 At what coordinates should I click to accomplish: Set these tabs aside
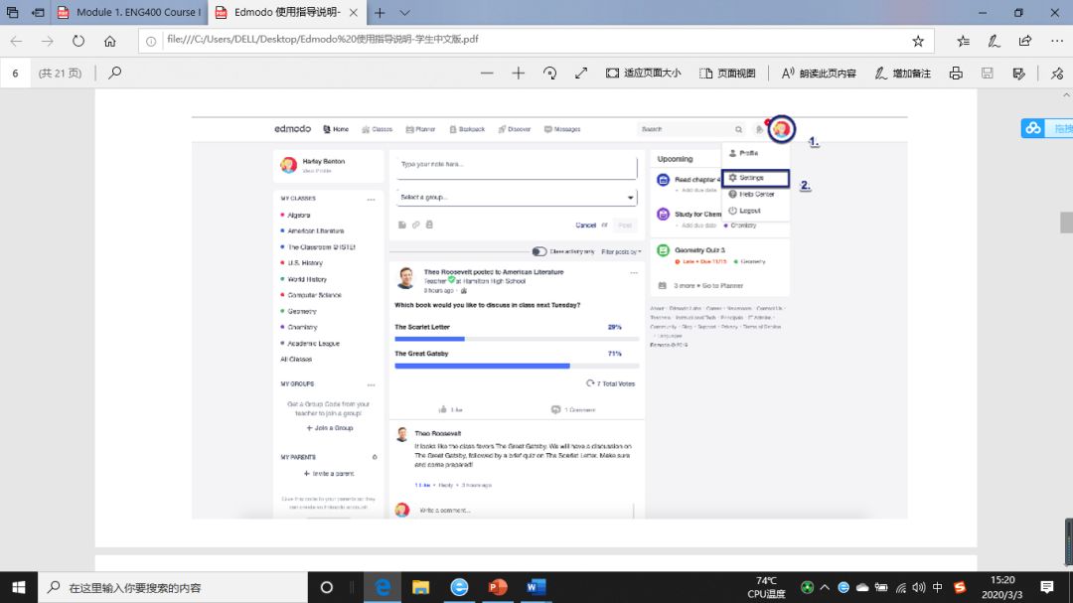(x=39, y=12)
